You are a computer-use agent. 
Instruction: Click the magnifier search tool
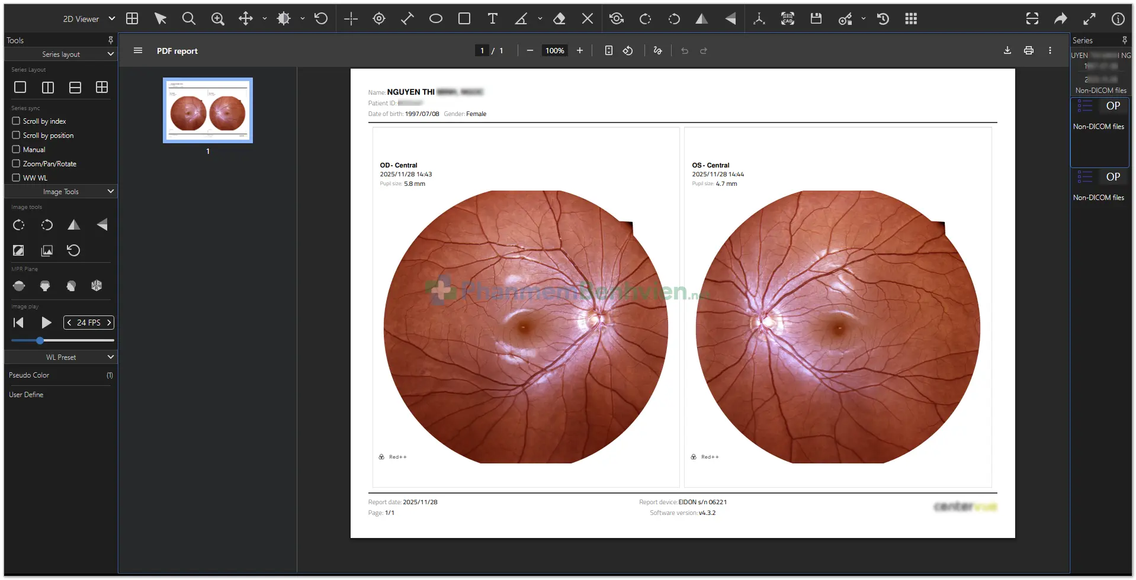tap(188, 19)
